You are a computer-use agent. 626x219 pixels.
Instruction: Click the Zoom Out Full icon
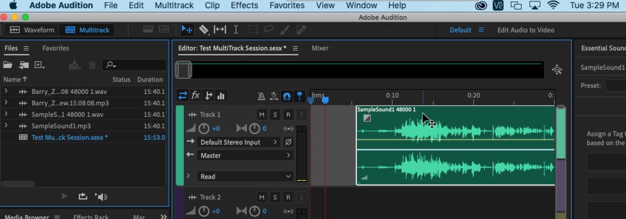[557, 70]
